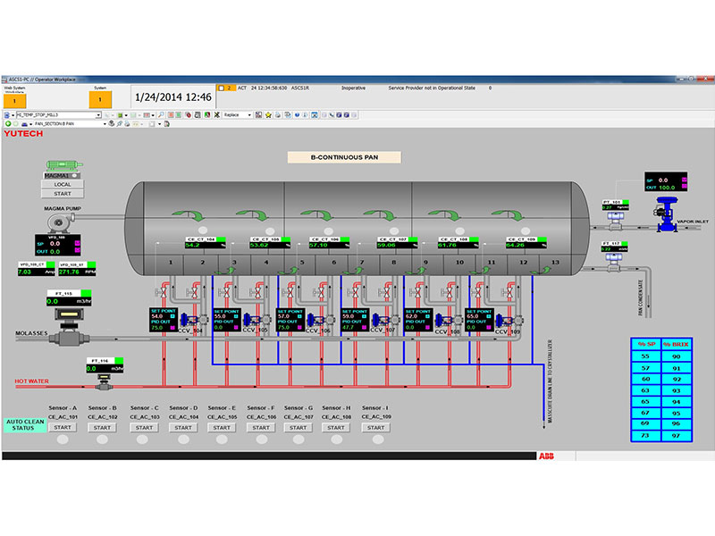Expand arrow before the PAN_SECTION field

31,123
